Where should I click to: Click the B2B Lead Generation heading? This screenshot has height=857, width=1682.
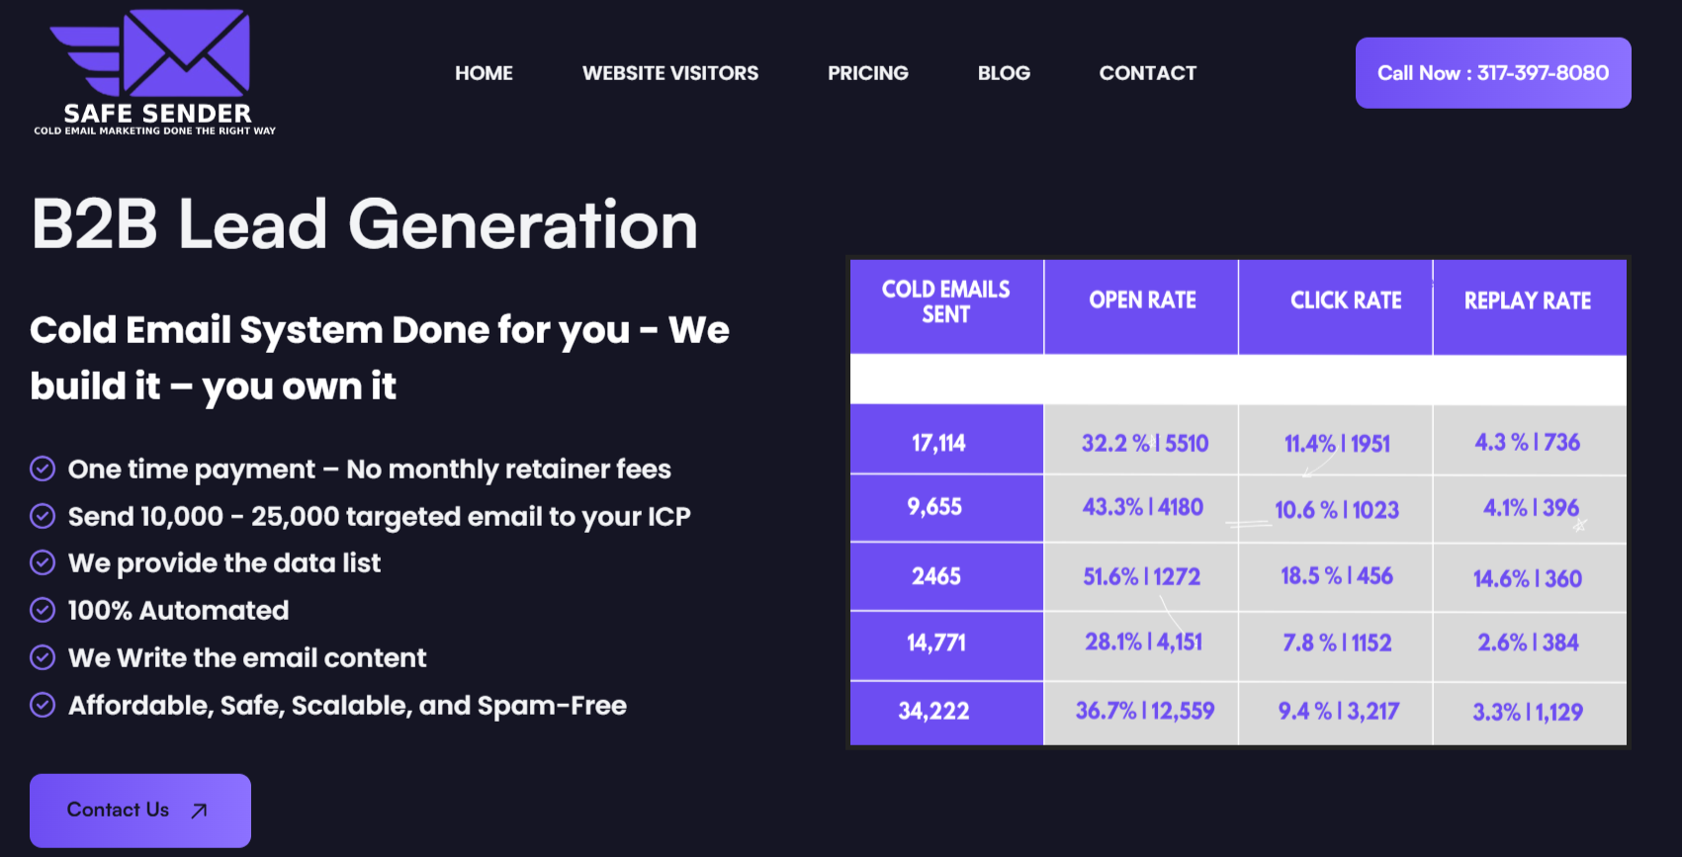(365, 224)
